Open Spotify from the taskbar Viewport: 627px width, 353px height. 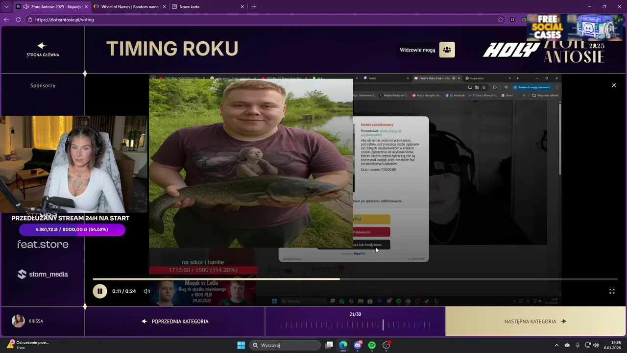(x=372, y=345)
